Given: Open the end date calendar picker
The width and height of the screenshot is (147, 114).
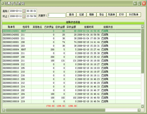Looking at the screenshot, I should (x=24, y=16).
